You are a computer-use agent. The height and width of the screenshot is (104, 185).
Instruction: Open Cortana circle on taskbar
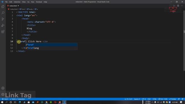[11, 102]
